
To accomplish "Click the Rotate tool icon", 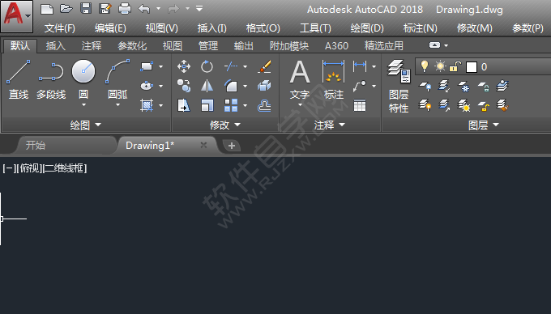I will tap(207, 66).
